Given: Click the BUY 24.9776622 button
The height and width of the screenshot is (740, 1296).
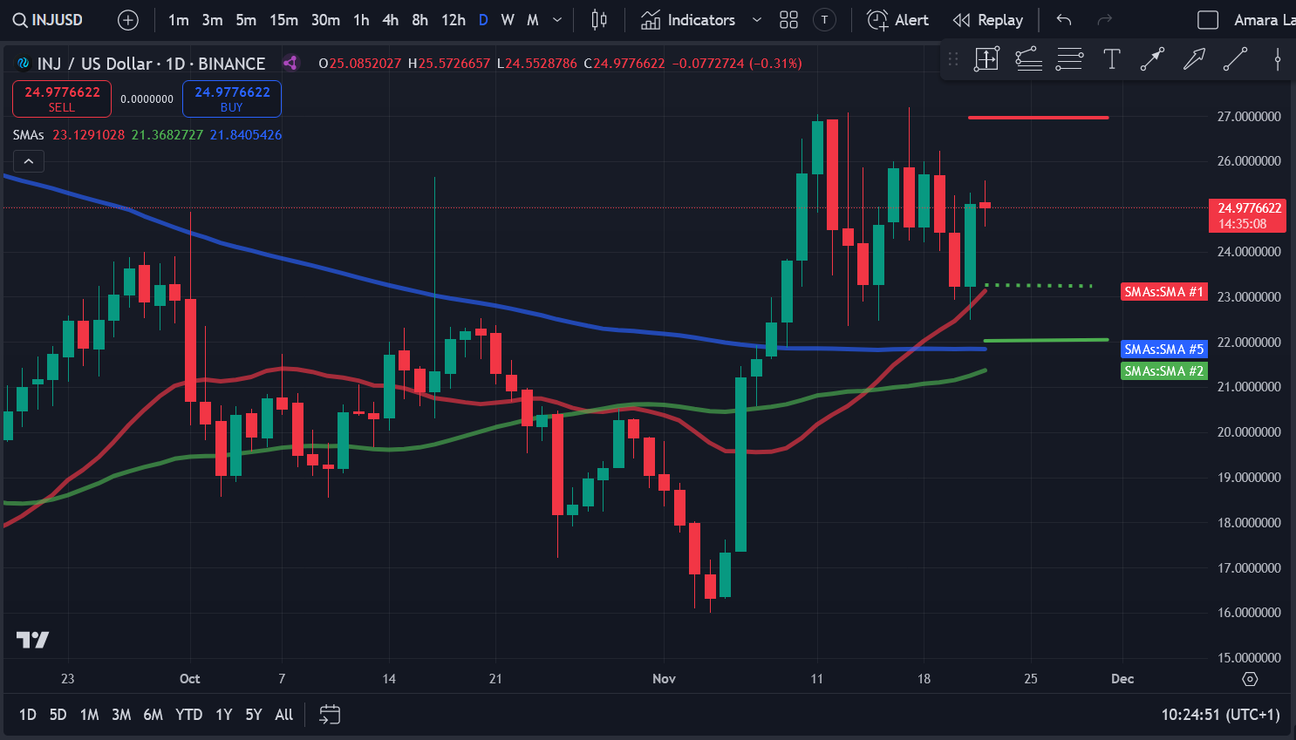Looking at the screenshot, I should pyautogui.click(x=232, y=98).
